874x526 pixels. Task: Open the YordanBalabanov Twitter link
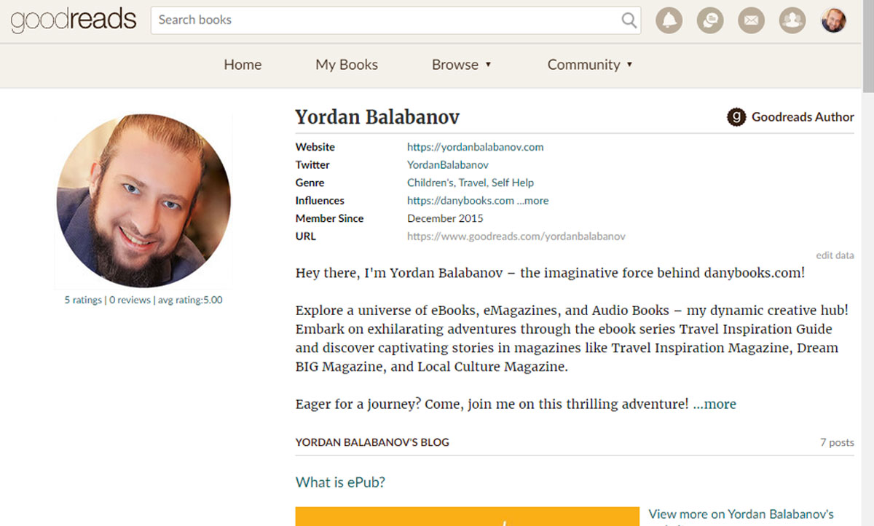(x=447, y=164)
